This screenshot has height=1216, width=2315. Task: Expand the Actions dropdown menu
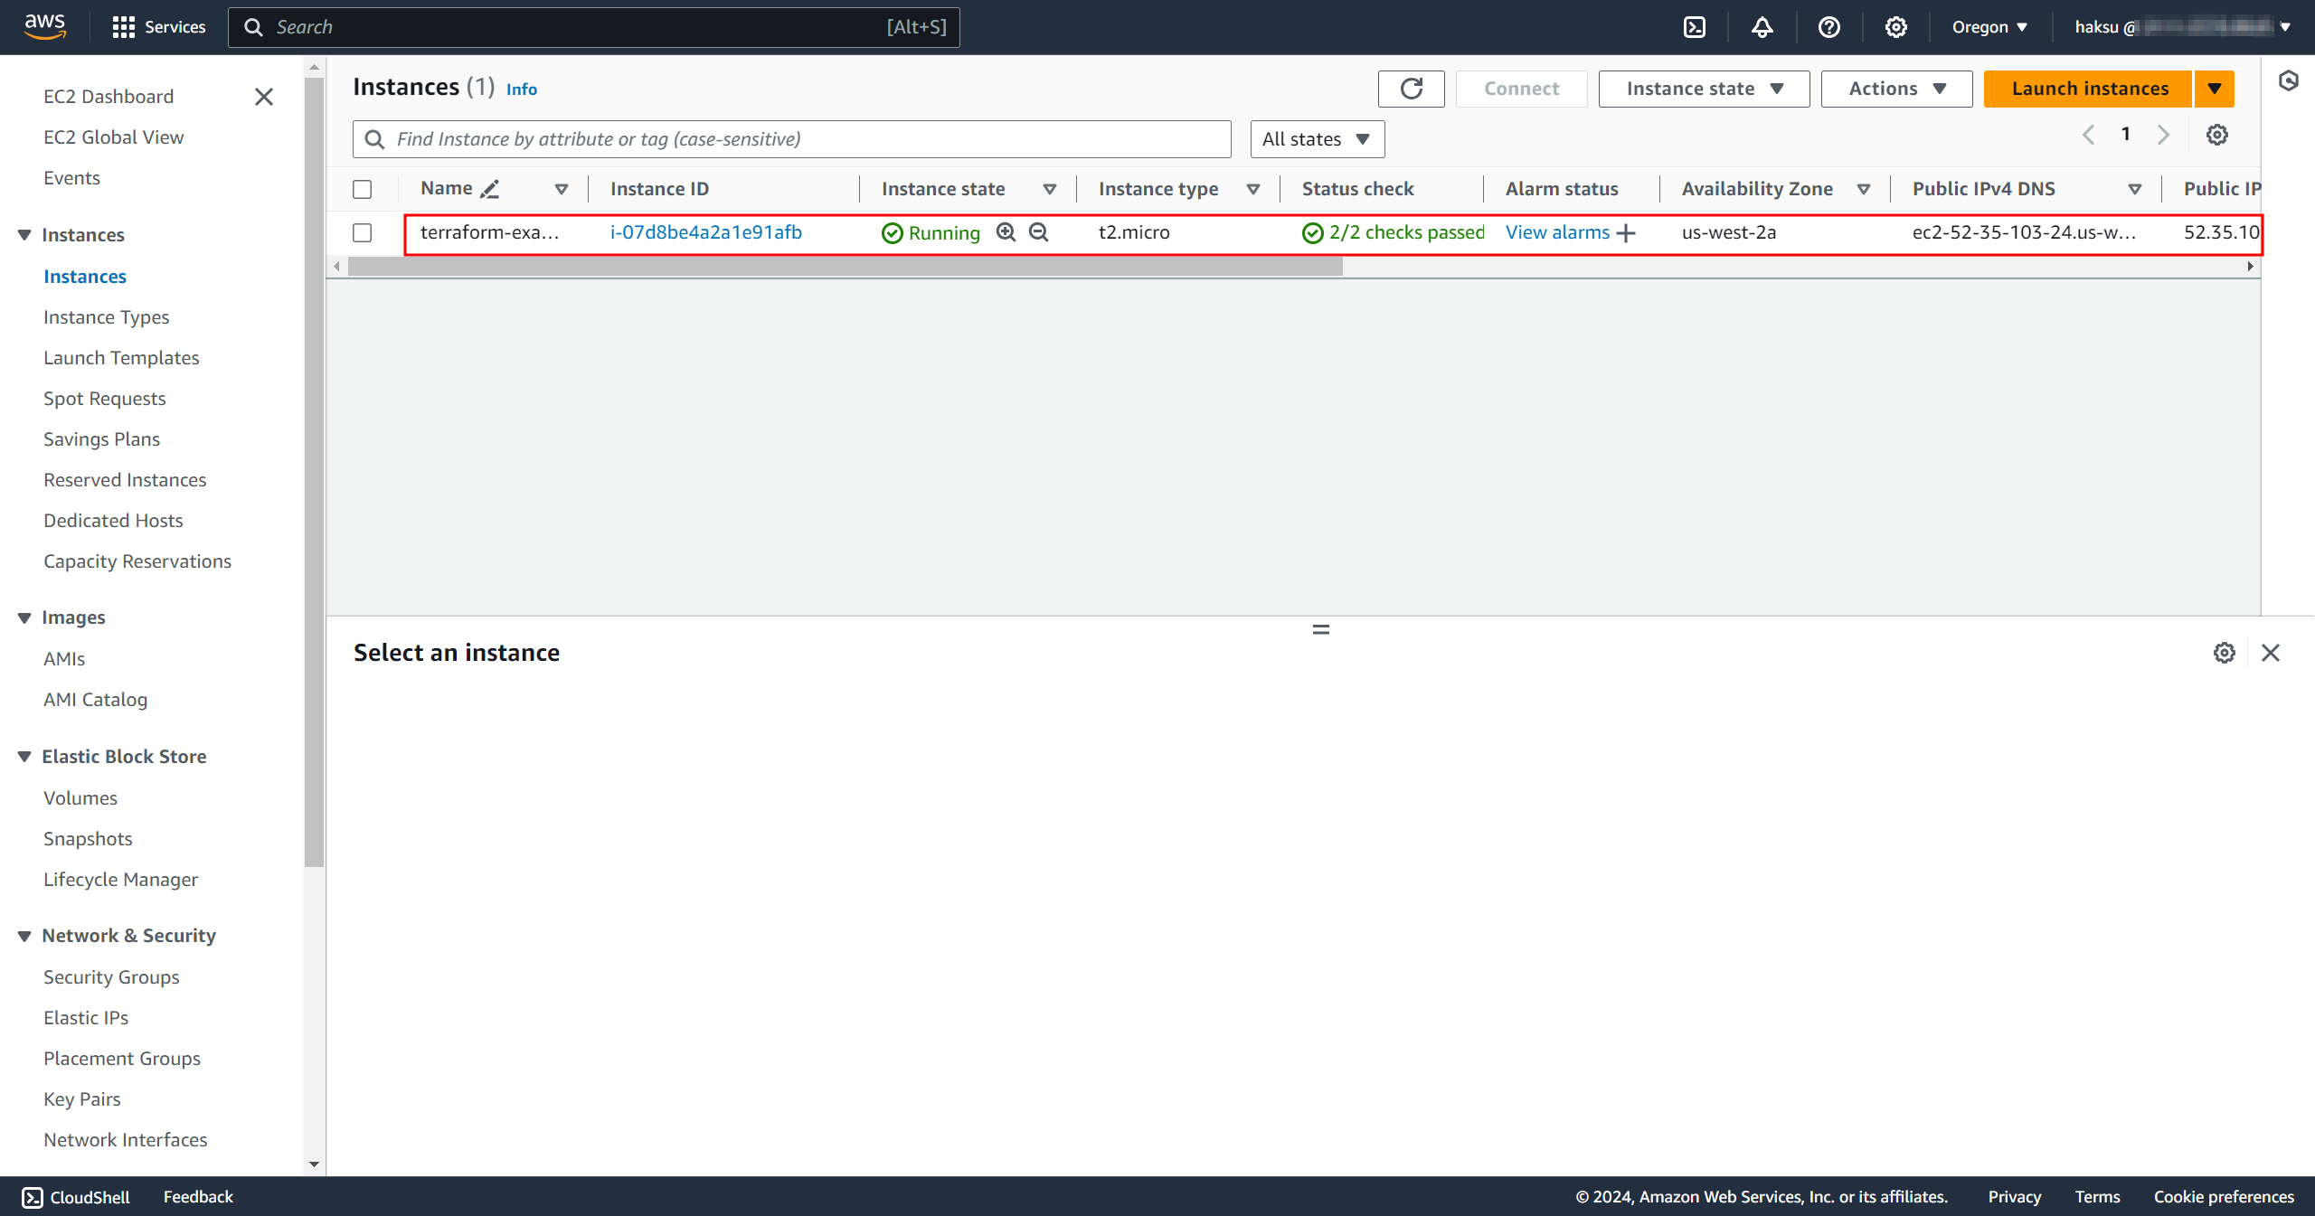point(1896,89)
